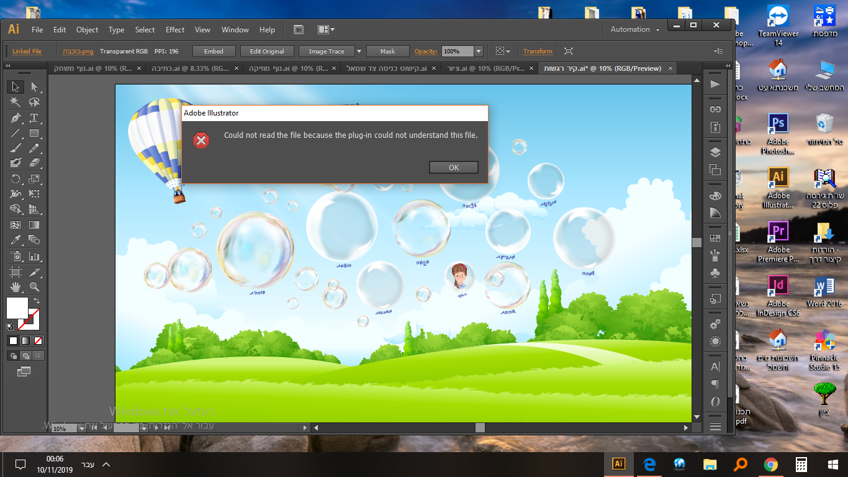The image size is (848, 477).
Task: Click the white Fill color swatch
Action: (17, 308)
